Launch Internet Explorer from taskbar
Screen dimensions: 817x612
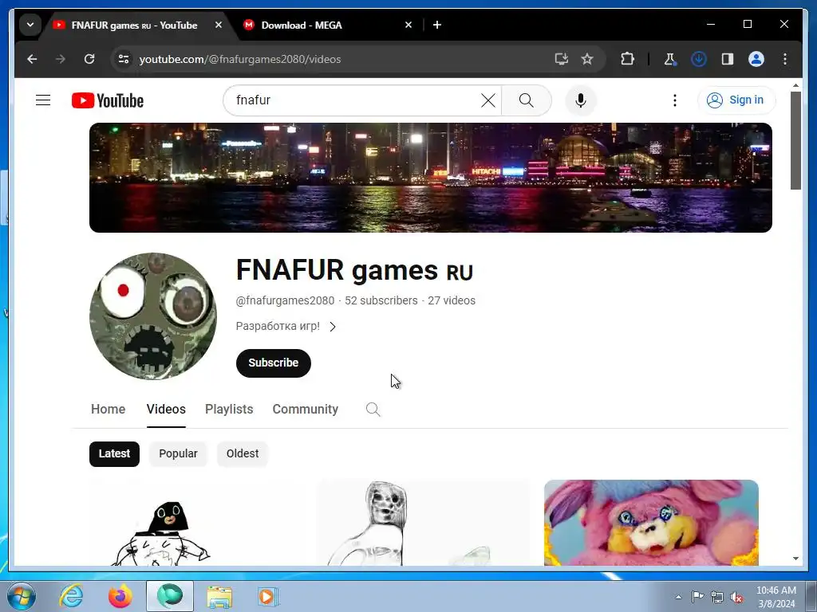pos(71,596)
